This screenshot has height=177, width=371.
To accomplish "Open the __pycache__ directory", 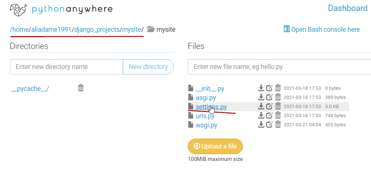I will click(x=30, y=89).
